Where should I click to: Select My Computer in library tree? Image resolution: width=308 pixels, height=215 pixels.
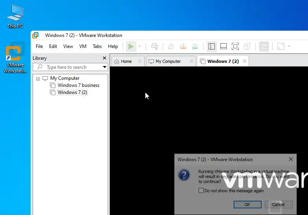click(x=65, y=78)
